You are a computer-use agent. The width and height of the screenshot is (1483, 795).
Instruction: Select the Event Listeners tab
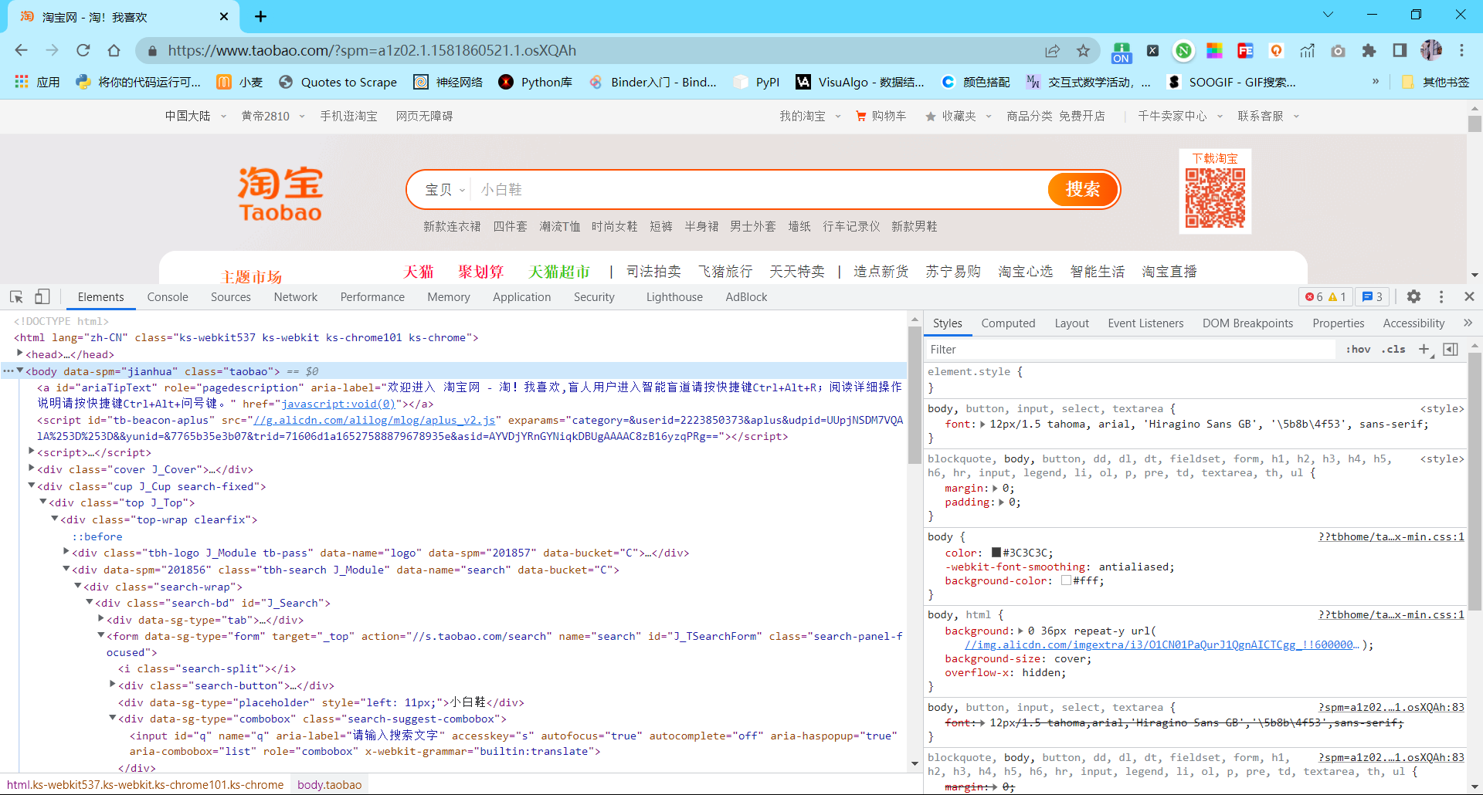pyautogui.click(x=1145, y=323)
